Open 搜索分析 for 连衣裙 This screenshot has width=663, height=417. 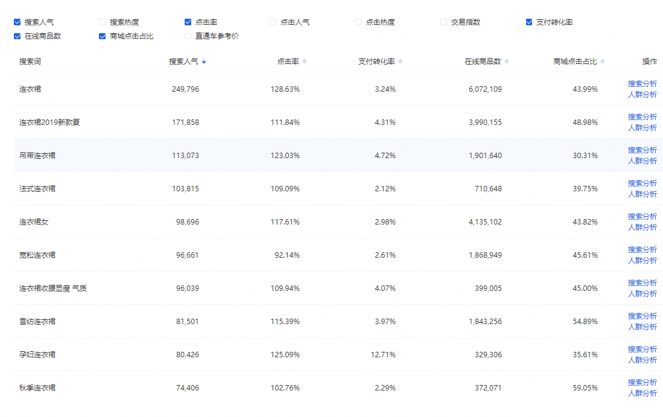642,83
